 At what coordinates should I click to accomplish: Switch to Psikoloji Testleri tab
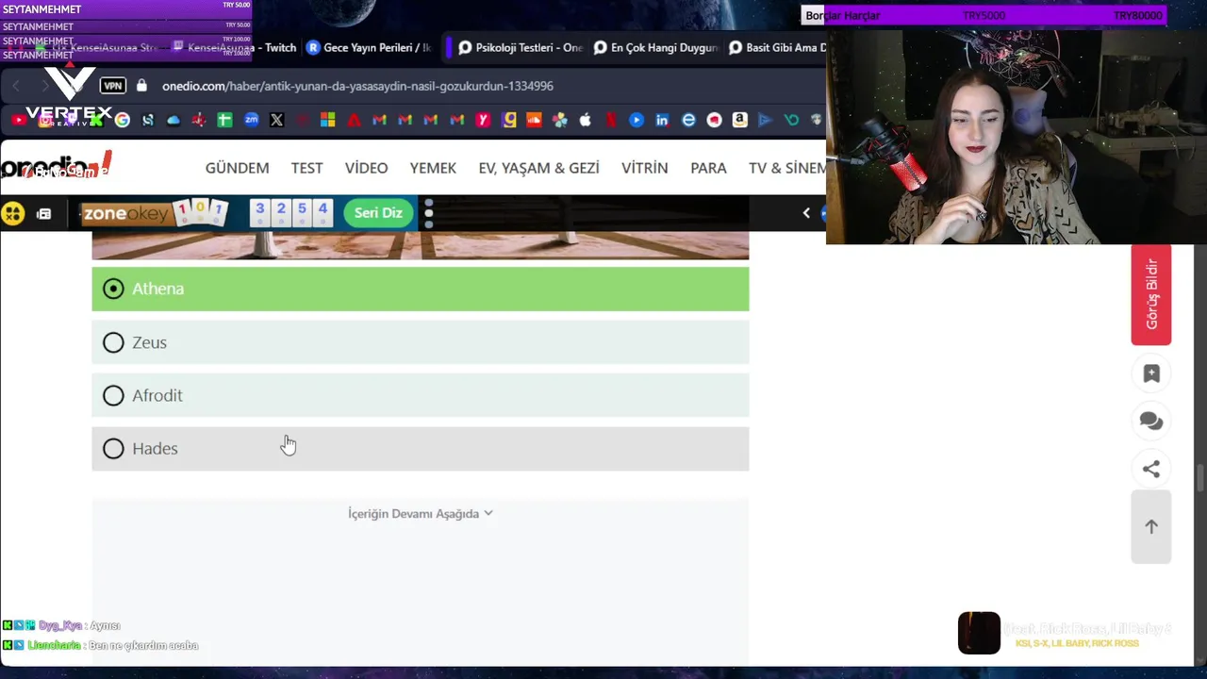pos(521,47)
